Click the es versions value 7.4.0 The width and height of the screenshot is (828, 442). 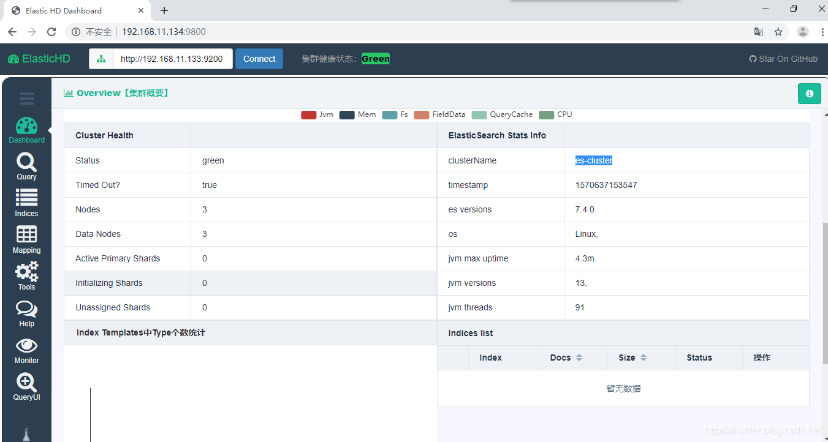[585, 209]
